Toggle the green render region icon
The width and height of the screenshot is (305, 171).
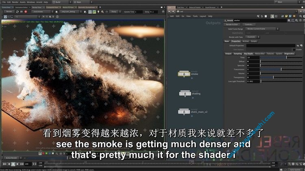[94, 12]
